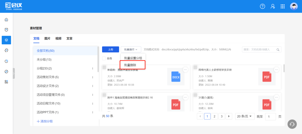The image size is (302, 134).
Task: Click the search magnifier icon
Action: click(x=278, y=50)
